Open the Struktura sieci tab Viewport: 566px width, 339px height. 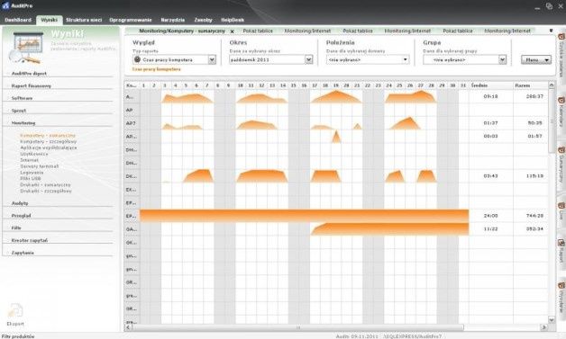(x=84, y=20)
